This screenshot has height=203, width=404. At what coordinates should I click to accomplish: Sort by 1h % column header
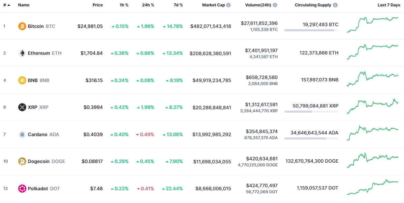(124, 5)
